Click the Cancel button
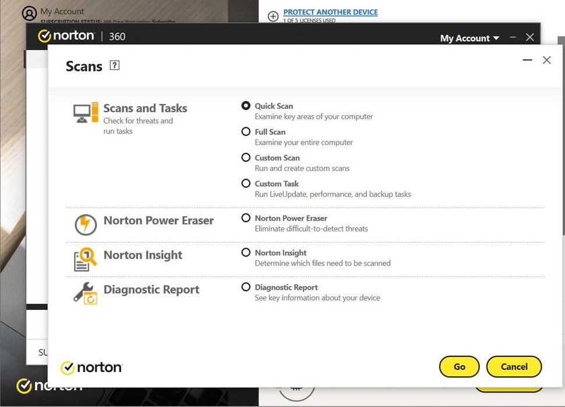 514,367
